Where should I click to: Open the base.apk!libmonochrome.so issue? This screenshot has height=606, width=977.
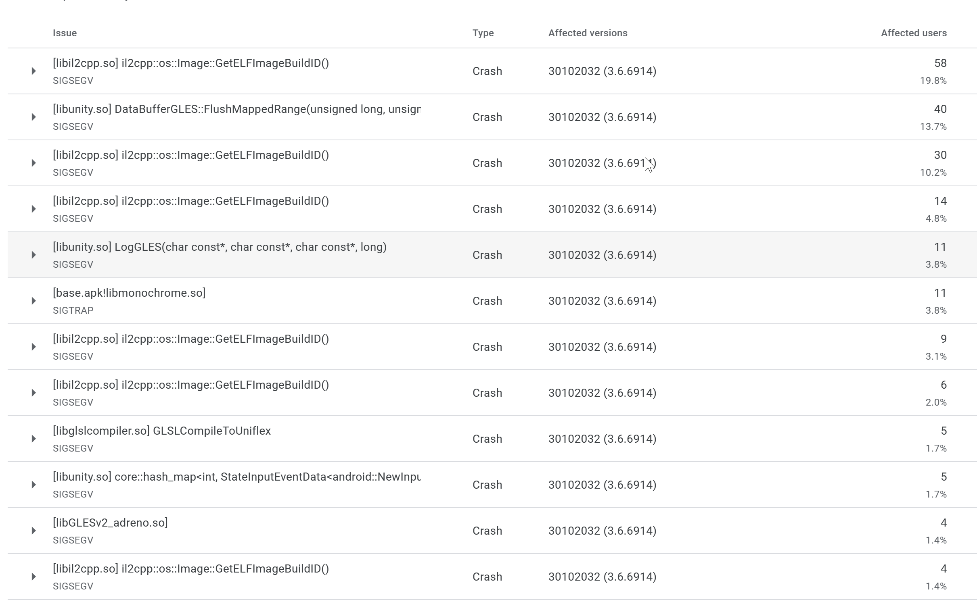(x=129, y=293)
